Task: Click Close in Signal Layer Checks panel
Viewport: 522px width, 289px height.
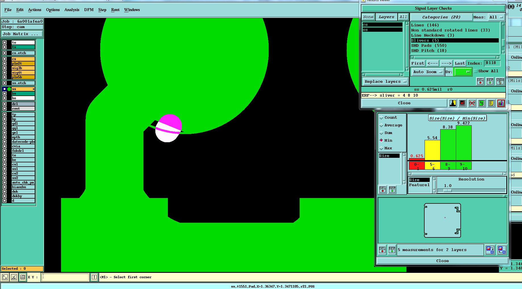Action: (404, 103)
